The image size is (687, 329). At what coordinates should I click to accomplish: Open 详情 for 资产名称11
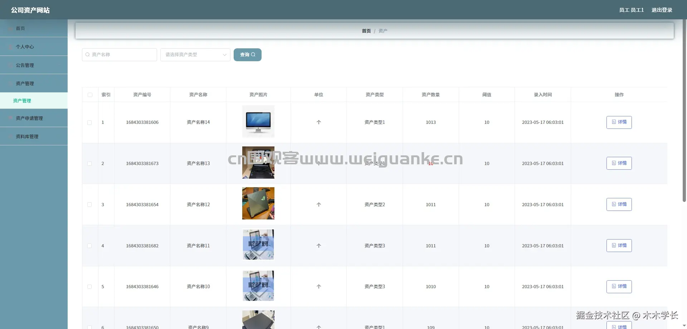coord(619,246)
